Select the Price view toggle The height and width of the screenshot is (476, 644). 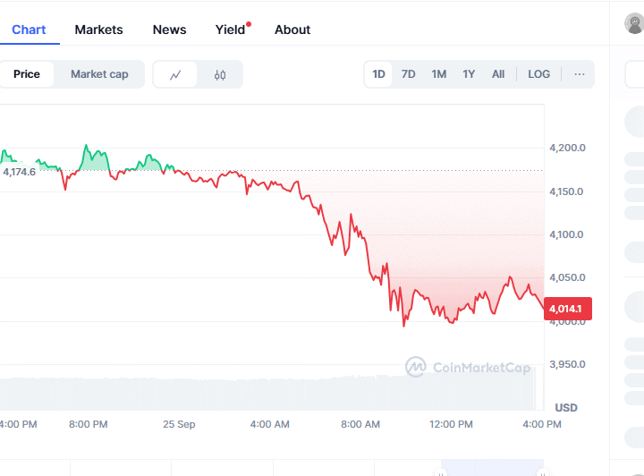pyautogui.click(x=27, y=74)
